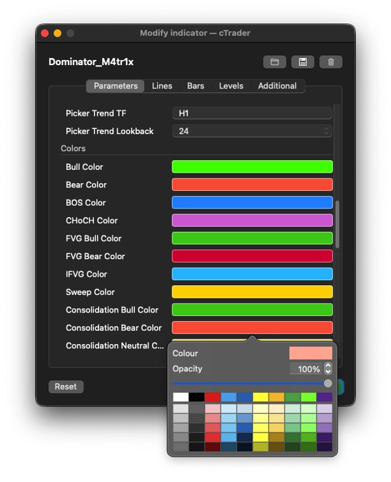
Task: Close the Modify indicator window
Action: (45, 33)
